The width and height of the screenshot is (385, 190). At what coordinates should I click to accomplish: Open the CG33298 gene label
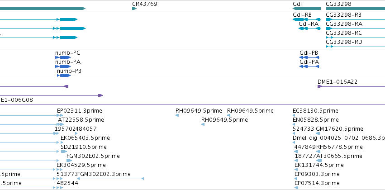pos(338,4)
